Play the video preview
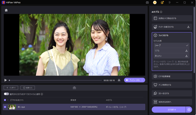 coord(5,80)
